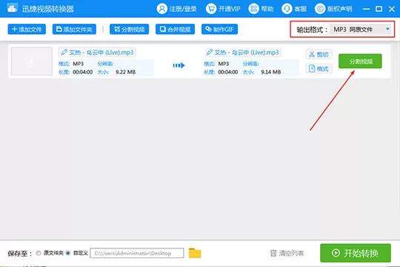Click the save path input field
Viewport: 400px width, 267px height.
click(x=137, y=253)
